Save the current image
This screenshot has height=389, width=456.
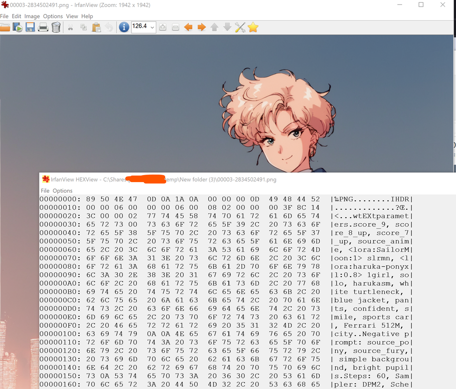[29, 27]
